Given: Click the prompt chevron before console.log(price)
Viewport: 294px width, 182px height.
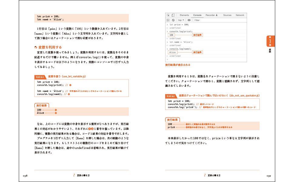Looking at the screenshot, I should point(167,32).
